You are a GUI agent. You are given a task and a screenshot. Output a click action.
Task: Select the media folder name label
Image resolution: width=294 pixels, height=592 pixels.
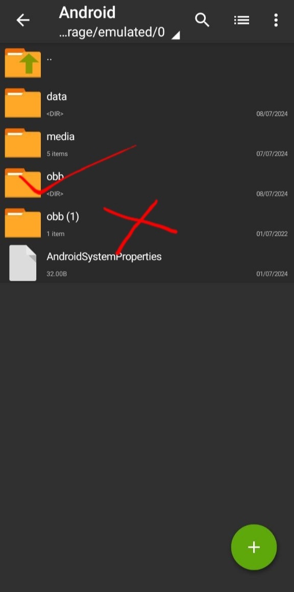[60, 136]
